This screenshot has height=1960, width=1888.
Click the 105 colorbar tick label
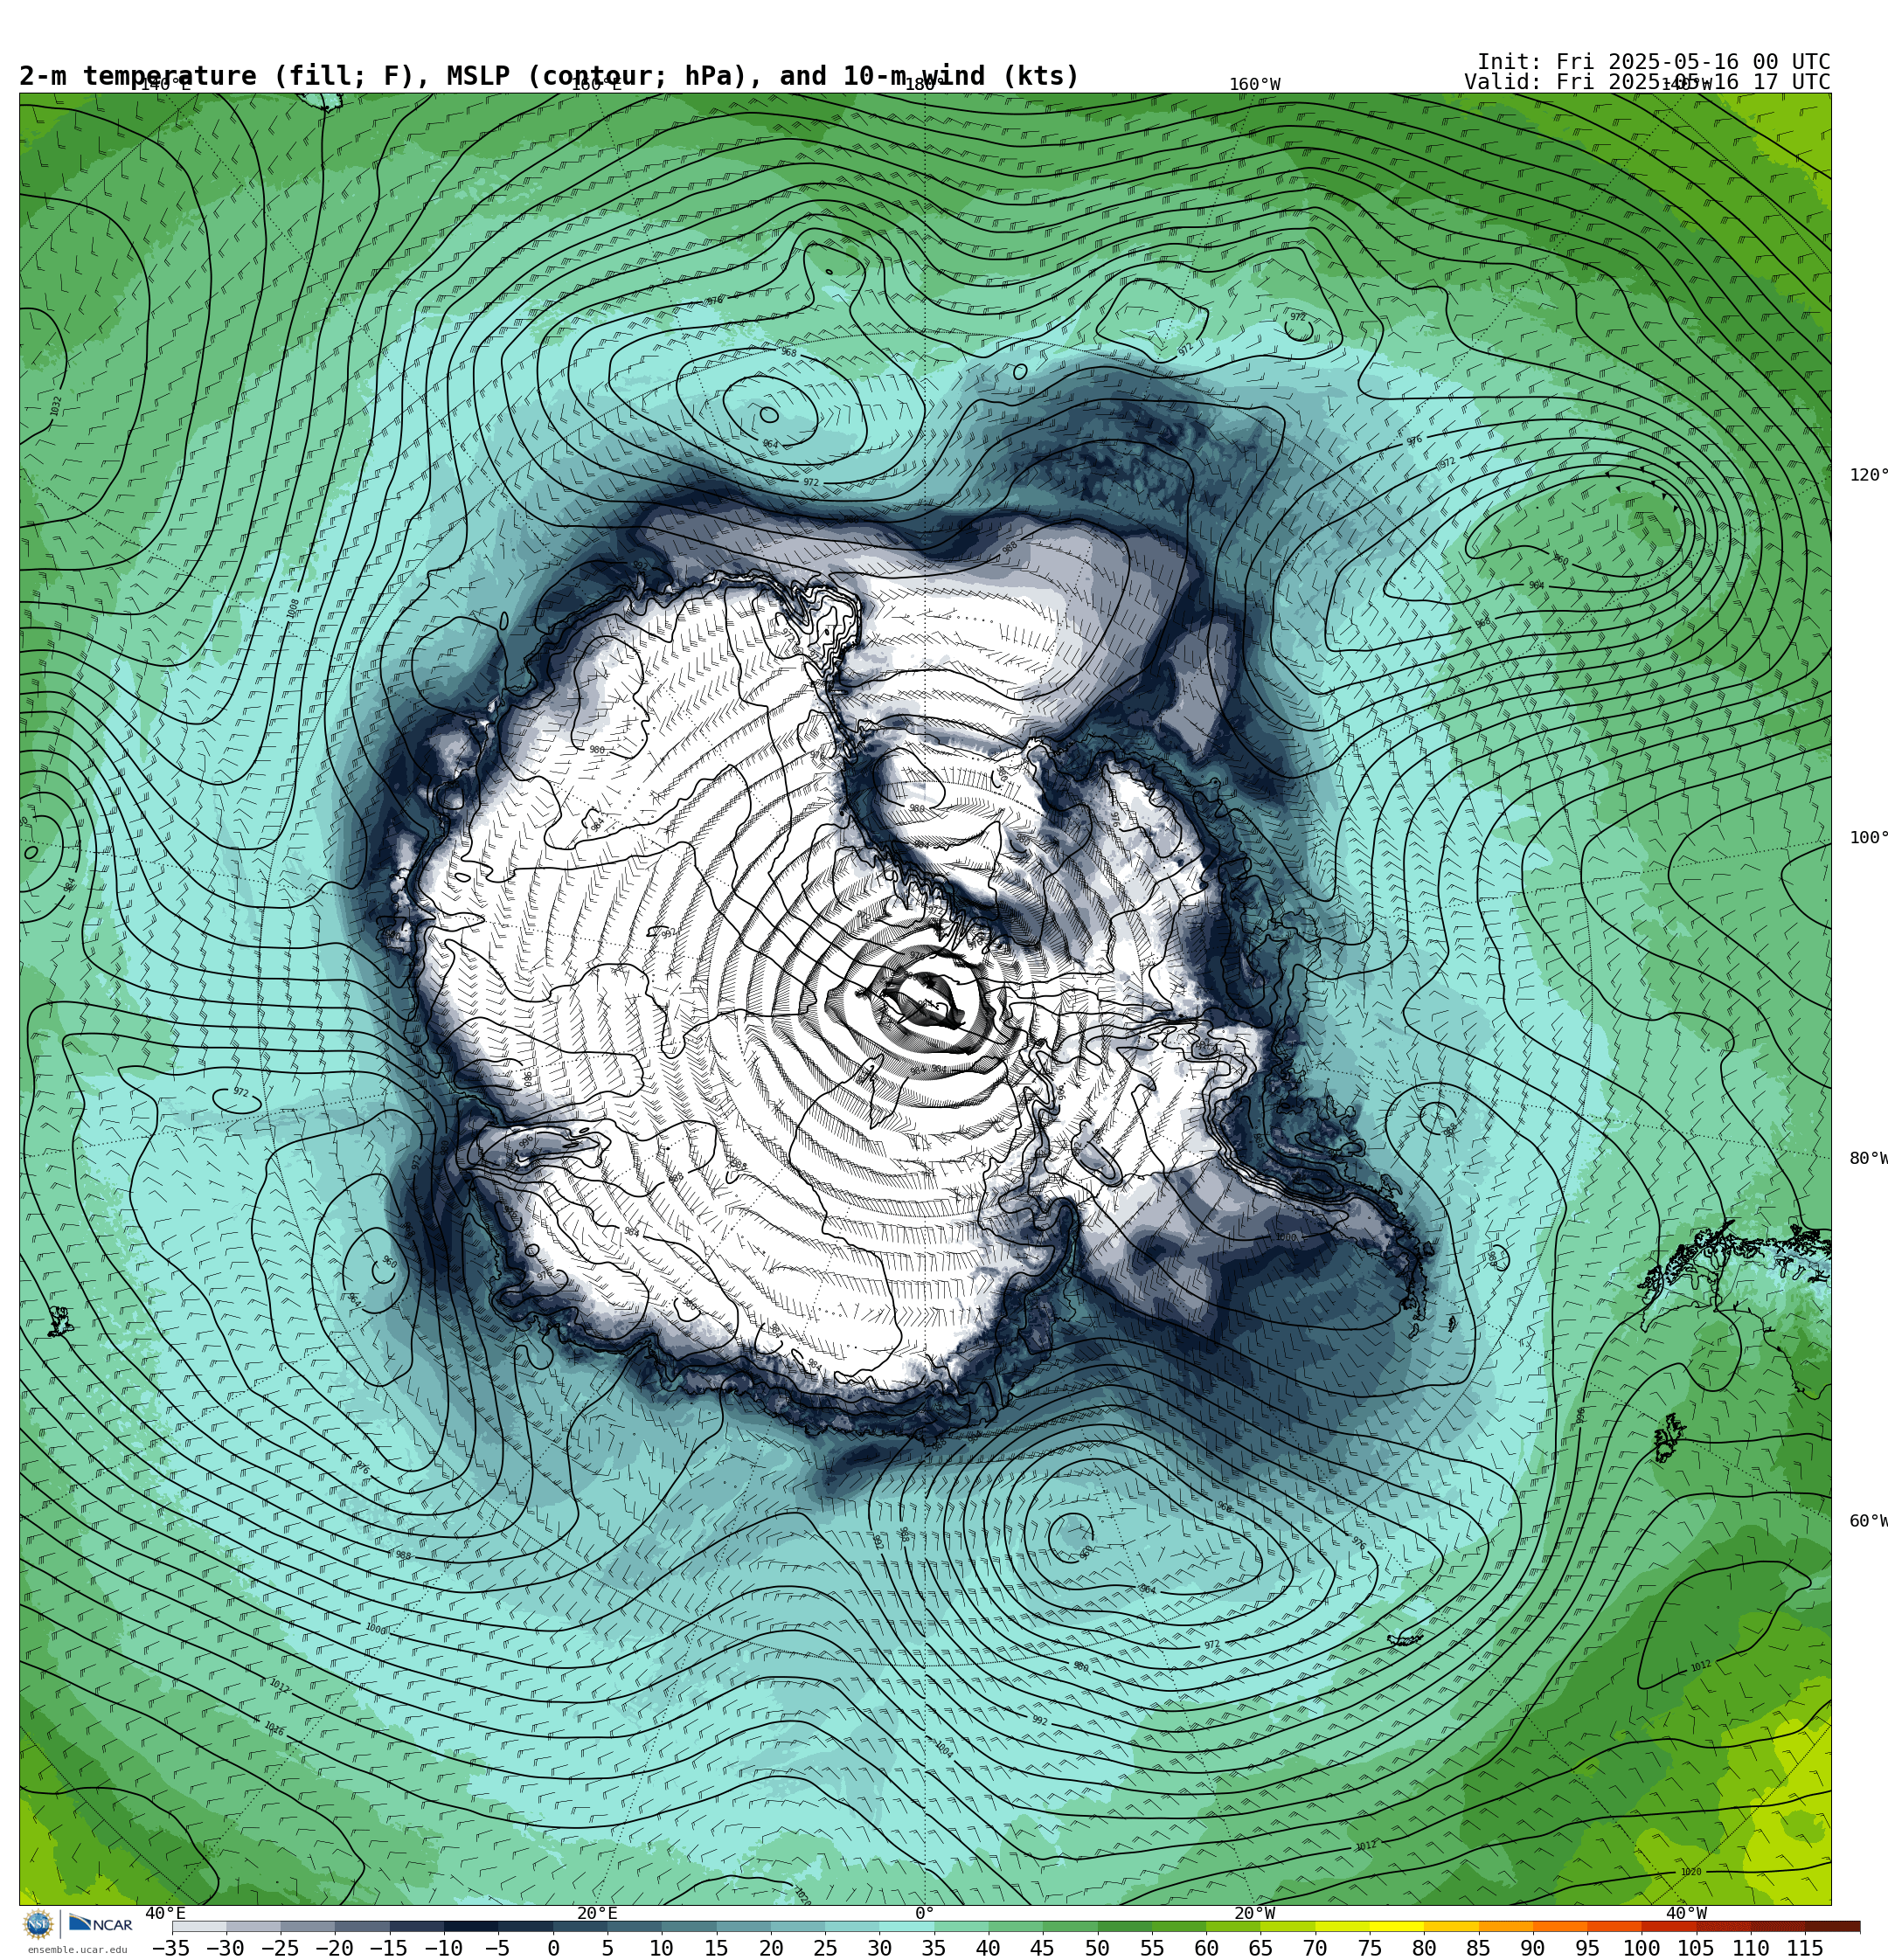pos(1696,1948)
